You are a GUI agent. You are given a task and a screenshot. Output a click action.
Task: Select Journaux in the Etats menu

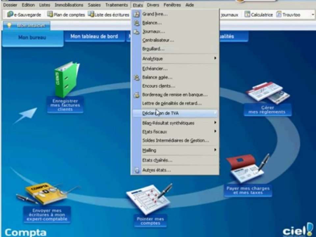point(175,32)
